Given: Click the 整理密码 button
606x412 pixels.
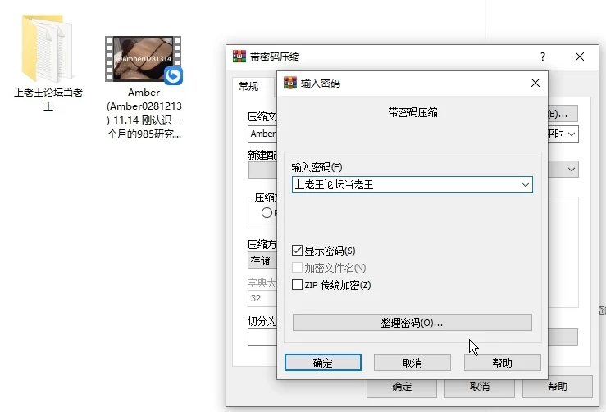Looking at the screenshot, I should pos(412,323).
